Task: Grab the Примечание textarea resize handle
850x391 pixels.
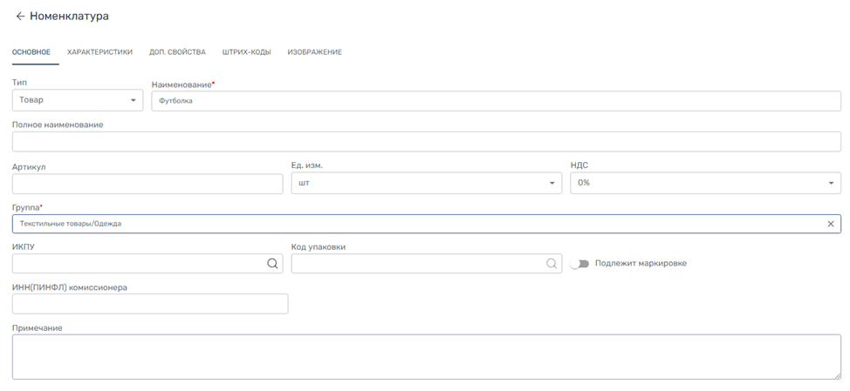Action: coord(837,375)
